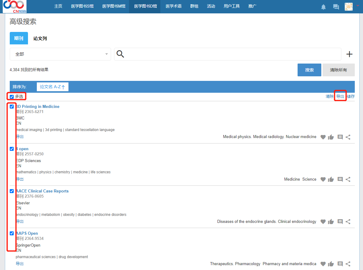Click 清除 link in toolbar row
This screenshot has width=363, height=270.
tap(330, 96)
